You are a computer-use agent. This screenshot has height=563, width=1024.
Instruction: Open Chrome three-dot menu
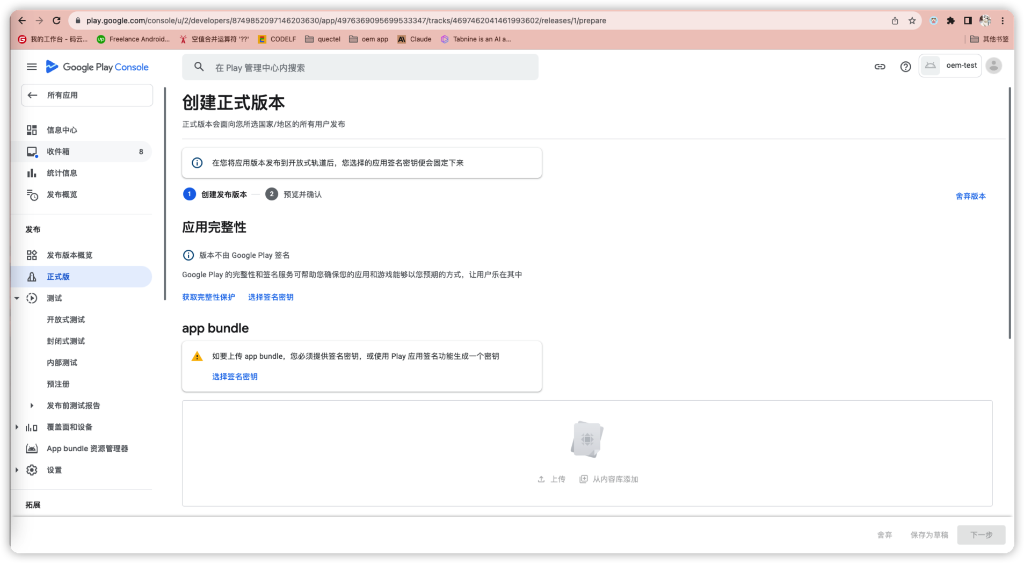[x=1003, y=20]
